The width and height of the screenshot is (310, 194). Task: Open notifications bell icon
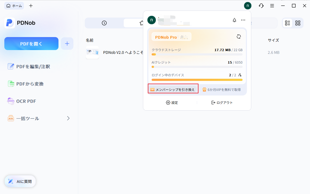click(x=234, y=20)
